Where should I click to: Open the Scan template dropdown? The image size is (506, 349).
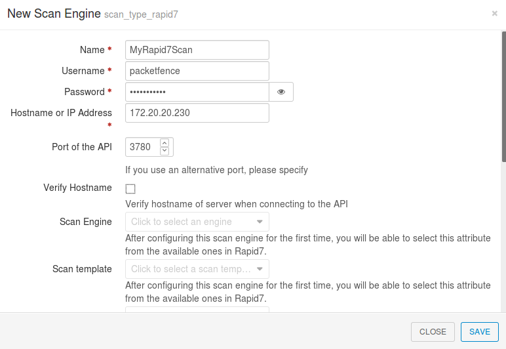(197, 269)
